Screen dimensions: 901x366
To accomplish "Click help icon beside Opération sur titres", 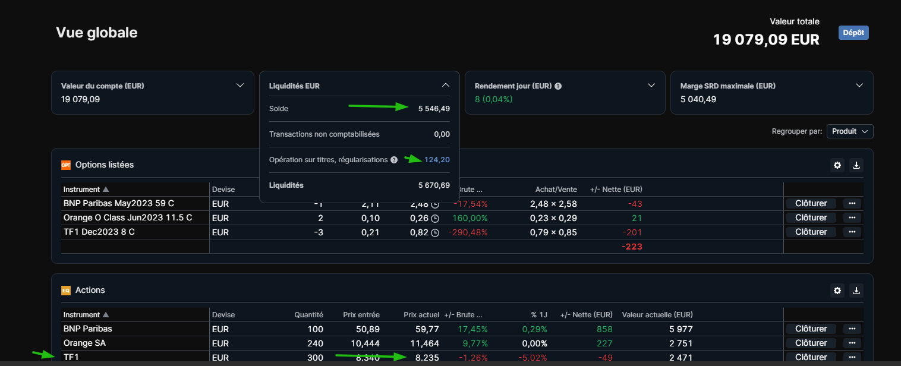I will (x=394, y=160).
